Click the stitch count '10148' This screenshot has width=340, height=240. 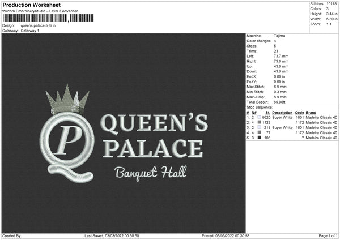pos(331,4)
